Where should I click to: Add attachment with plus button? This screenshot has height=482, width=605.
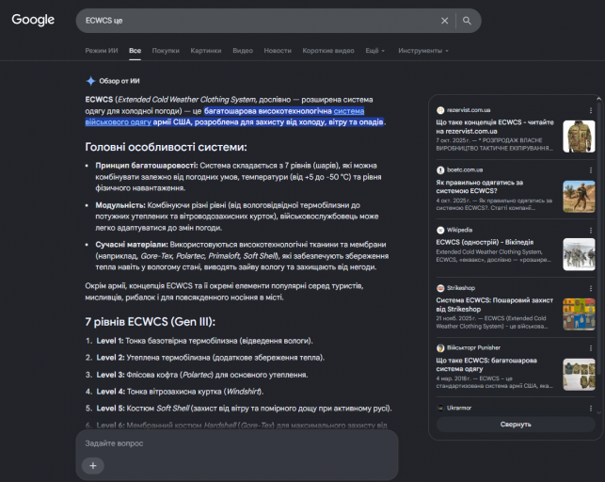pos(93,466)
